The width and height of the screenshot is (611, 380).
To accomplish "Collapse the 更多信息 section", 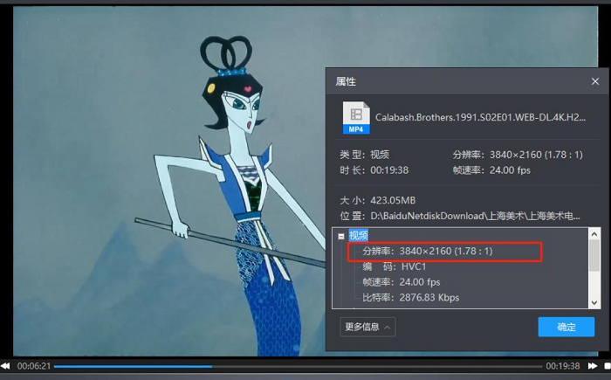I will (x=367, y=327).
